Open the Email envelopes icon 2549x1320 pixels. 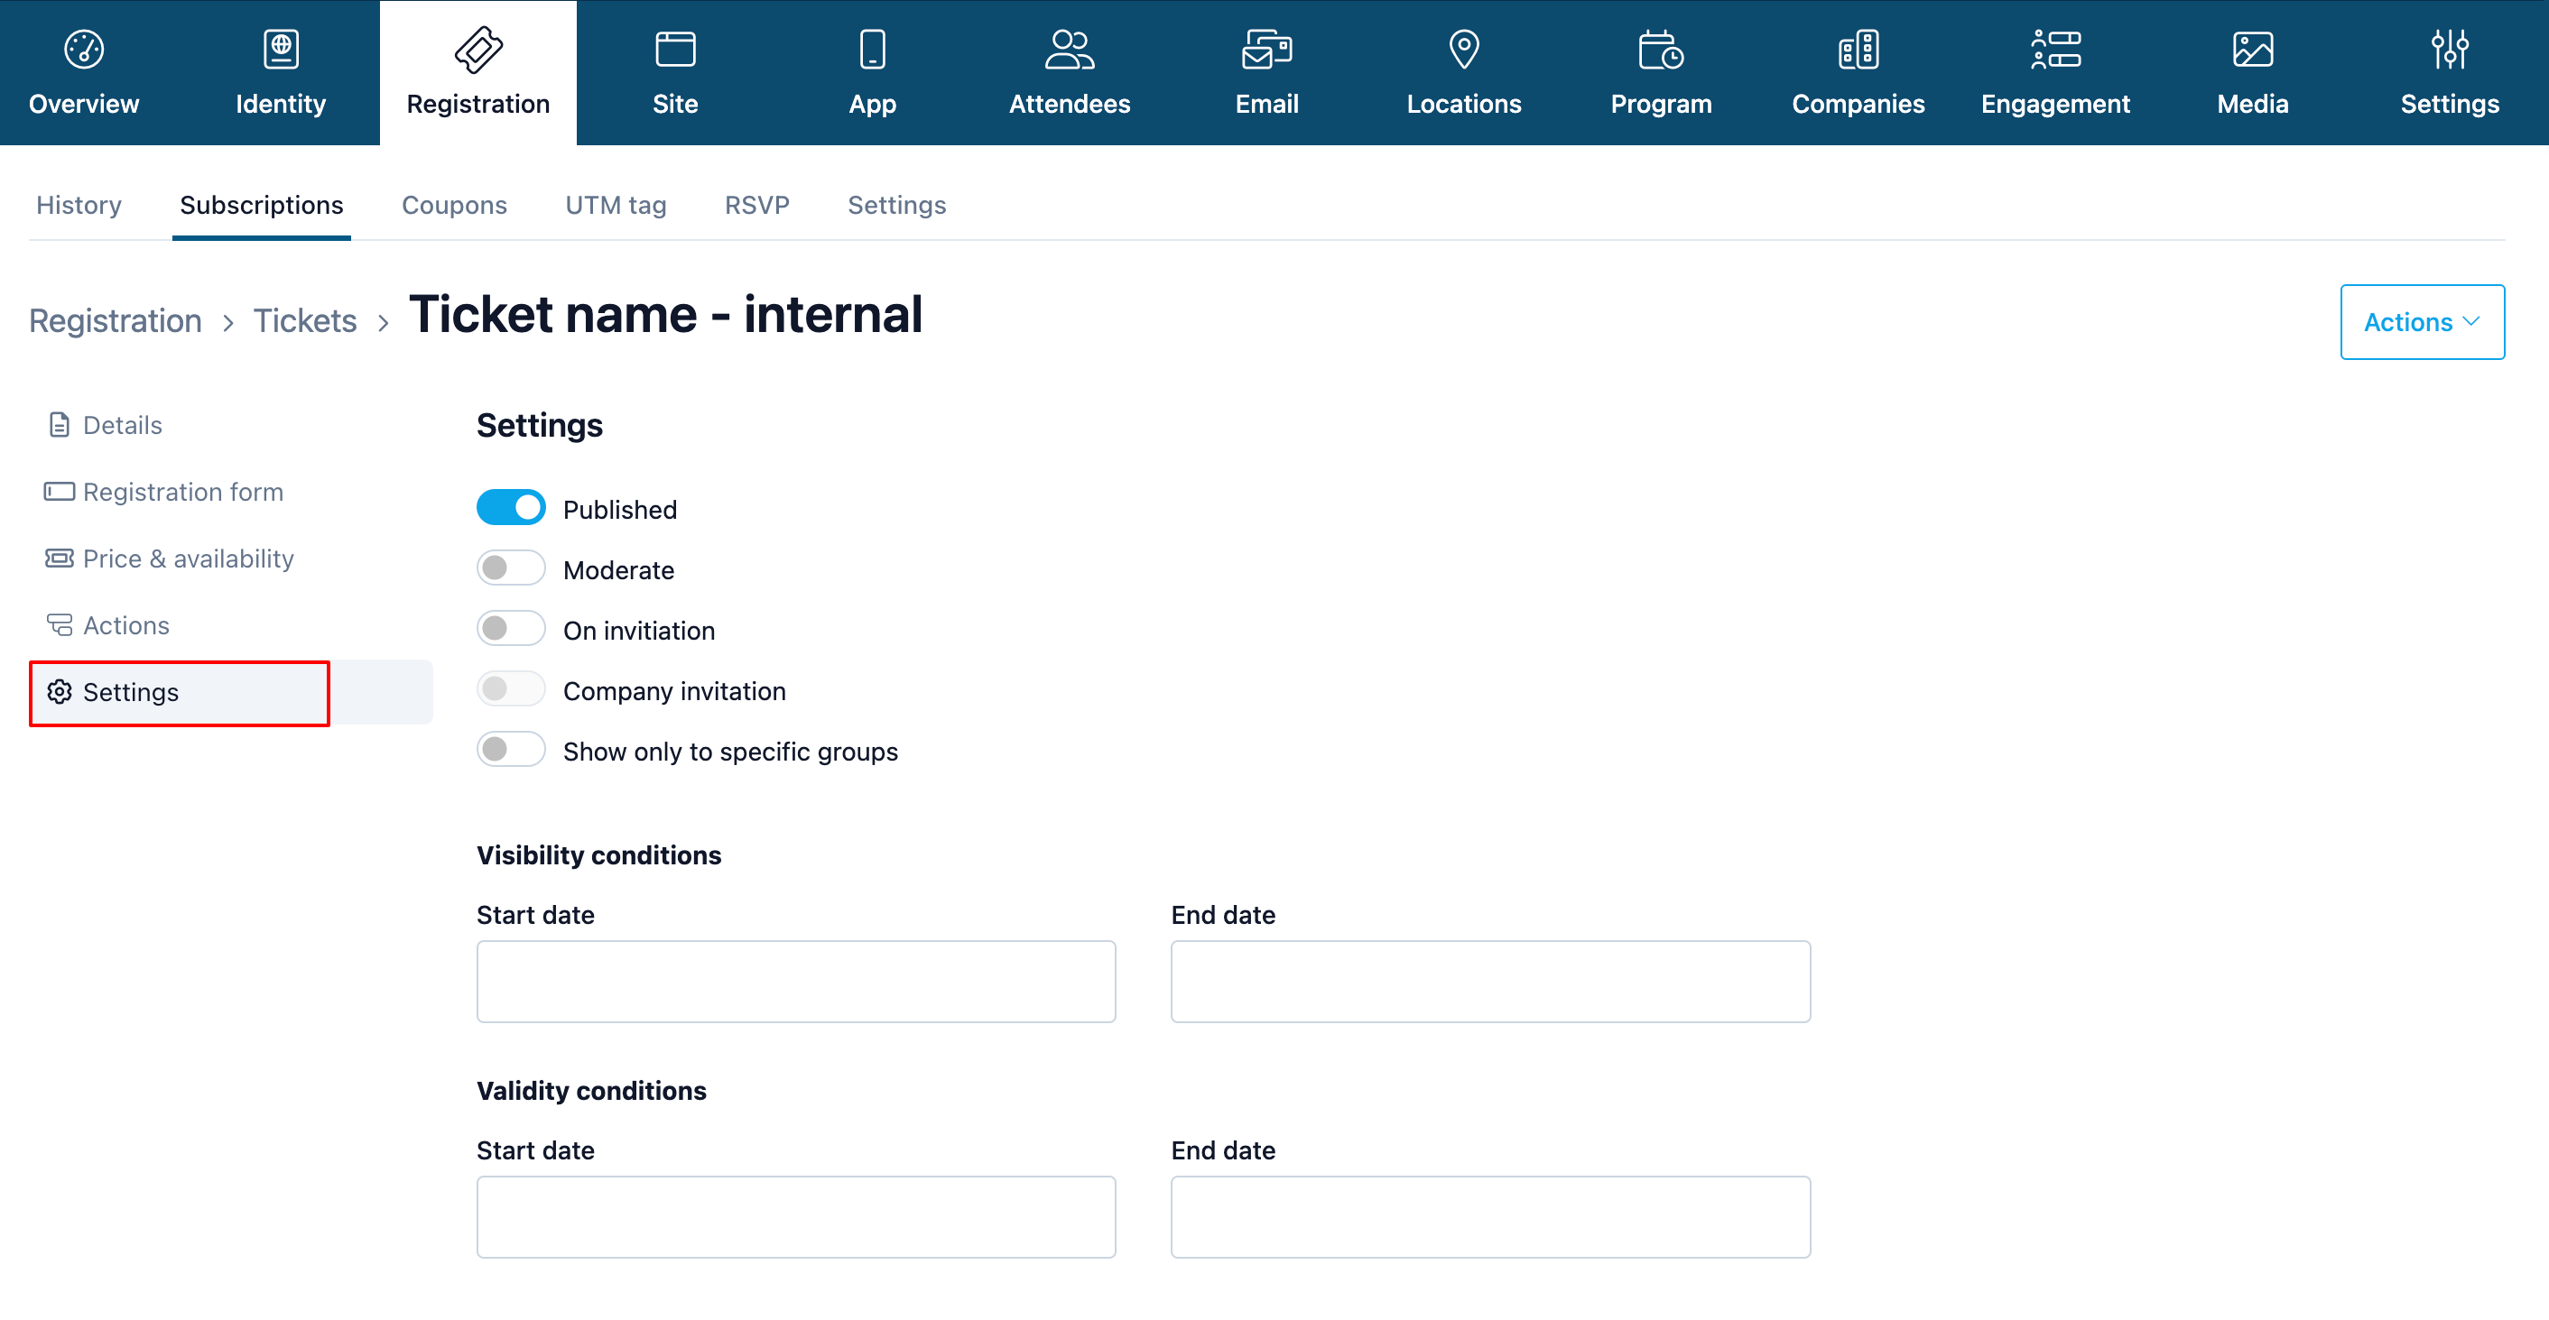pyautogui.click(x=1266, y=50)
